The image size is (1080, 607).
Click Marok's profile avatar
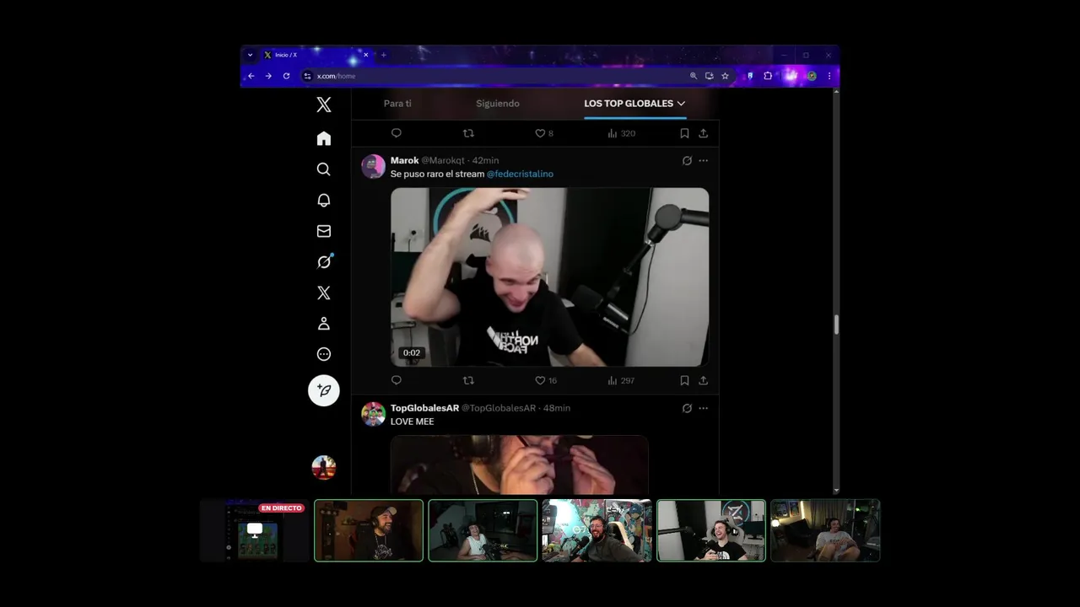point(374,166)
